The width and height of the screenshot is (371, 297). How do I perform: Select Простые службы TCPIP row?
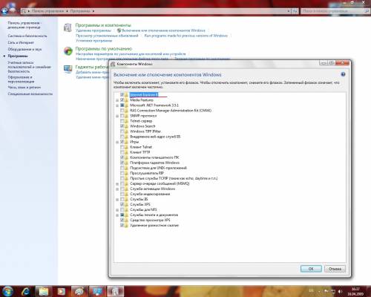coord(174,178)
